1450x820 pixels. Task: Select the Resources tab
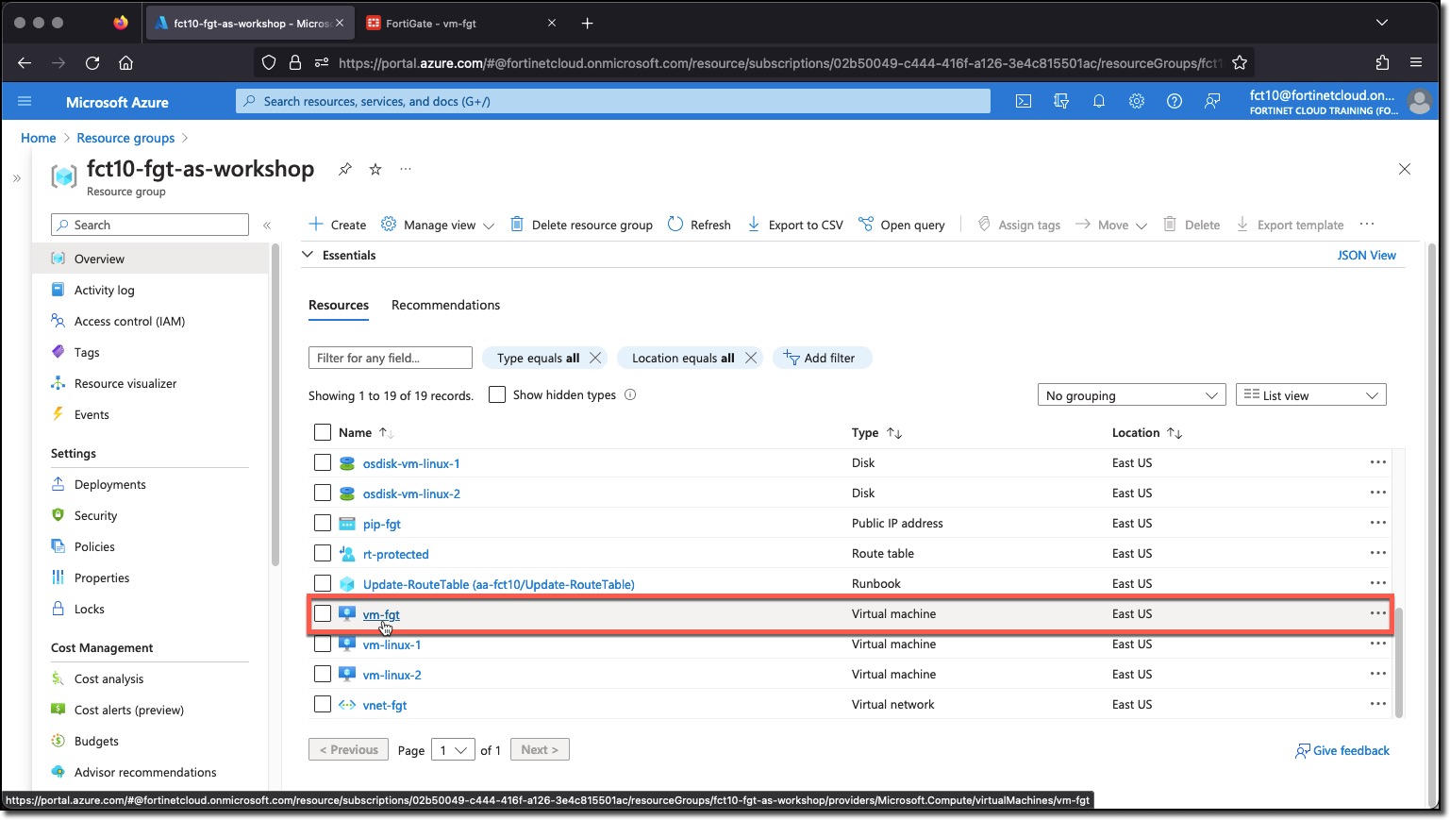click(339, 305)
